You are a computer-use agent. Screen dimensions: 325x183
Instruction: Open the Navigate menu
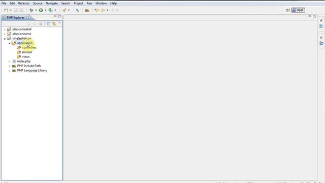(x=52, y=4)
